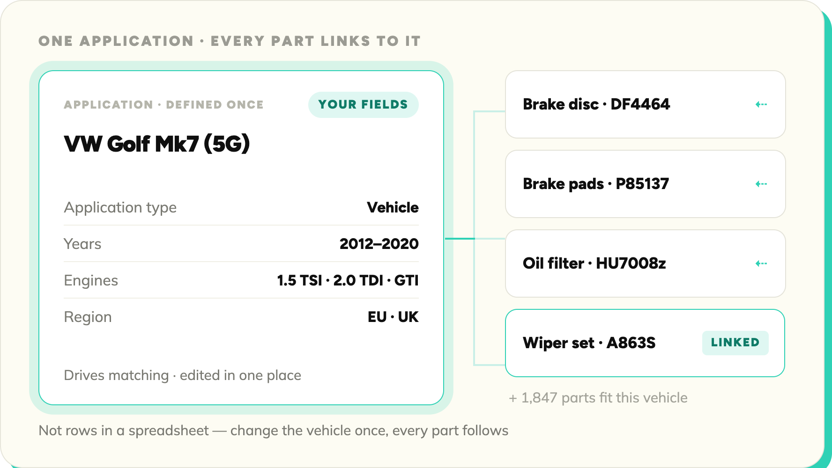Screen dimensions: 832x468
Task: Select the Oil filter · HU7008z card
Action: pos(645,263)
